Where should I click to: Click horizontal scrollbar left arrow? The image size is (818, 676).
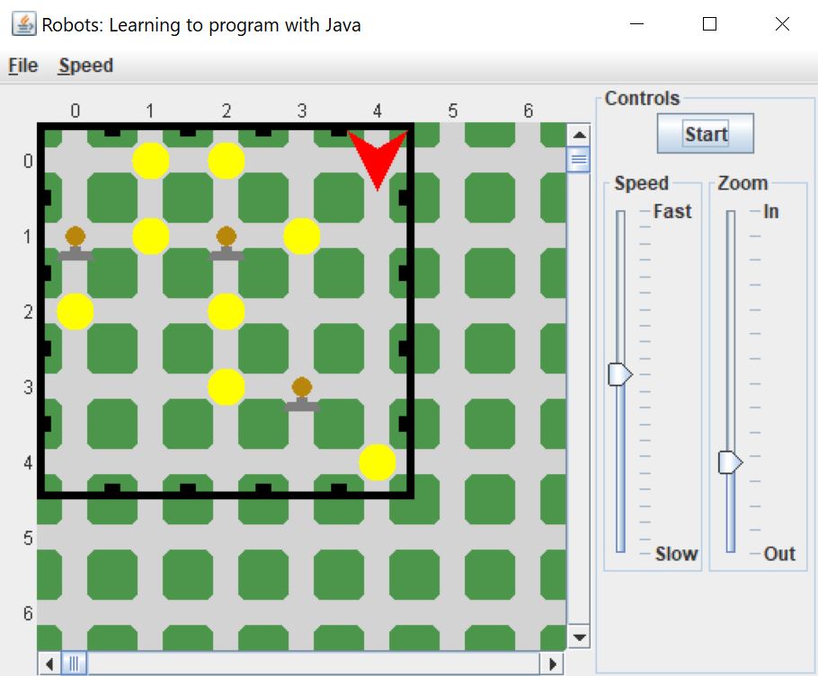pos(49,664)
